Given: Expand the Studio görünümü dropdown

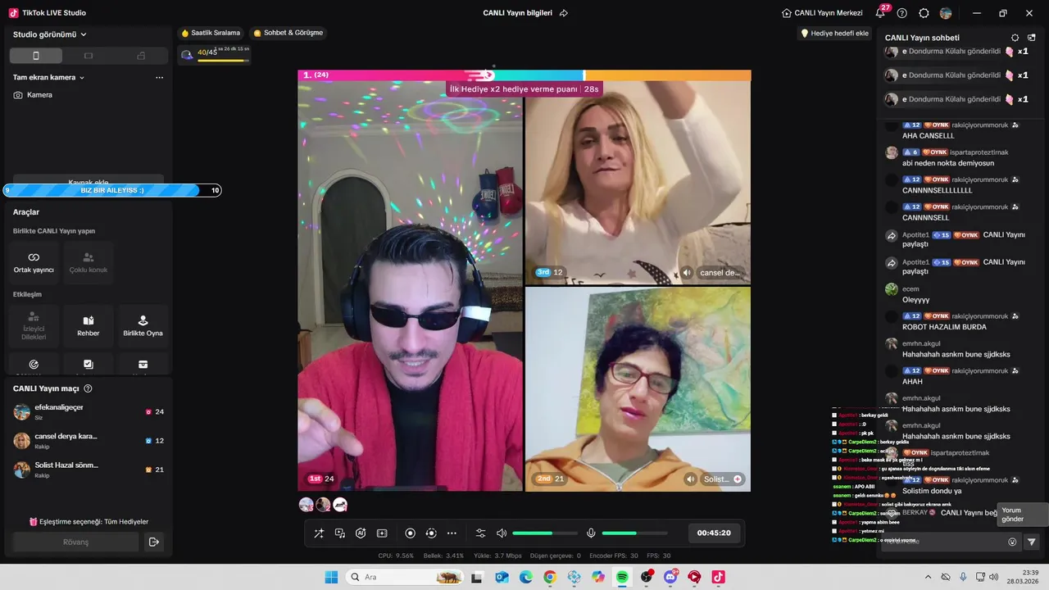Looking at the screenshot, I should (x=50, y=34).
